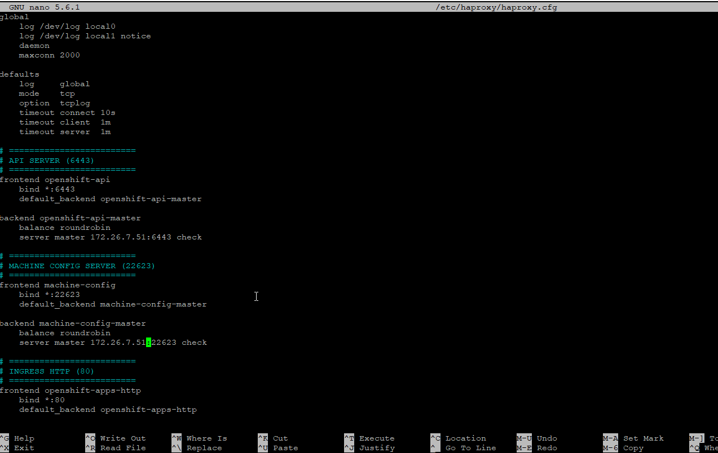Place cursor on 'timeout connect 10s' line

pyautogui.click(x=67, y=113)
